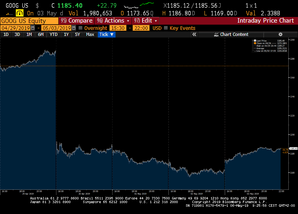
Task: Select the 5Y range tab
Action: 77,34
